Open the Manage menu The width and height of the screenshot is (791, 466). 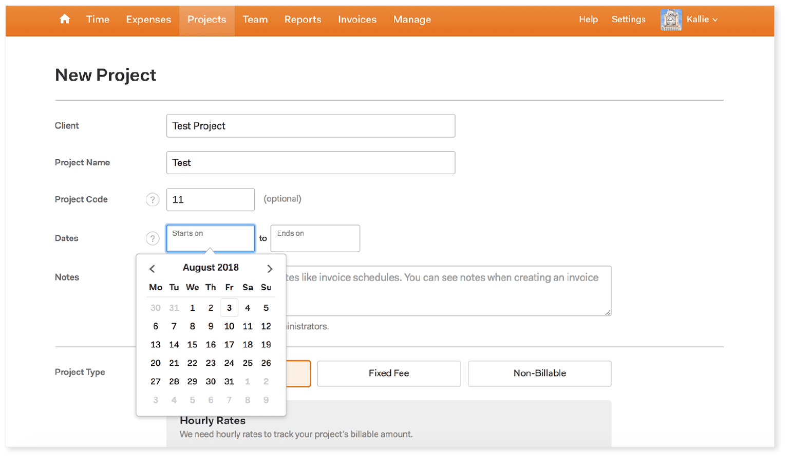tap(412, 20)
